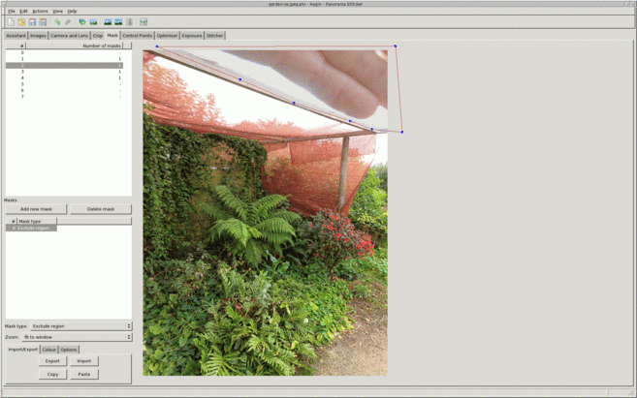637x398 pixels.
Task: Open the Edit menu
Action: pyautogui.click(x=23, y=11)
